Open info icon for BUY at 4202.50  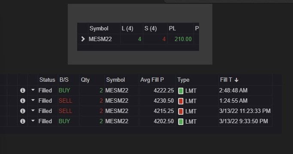pyautogui.click(x=23, y=121)
